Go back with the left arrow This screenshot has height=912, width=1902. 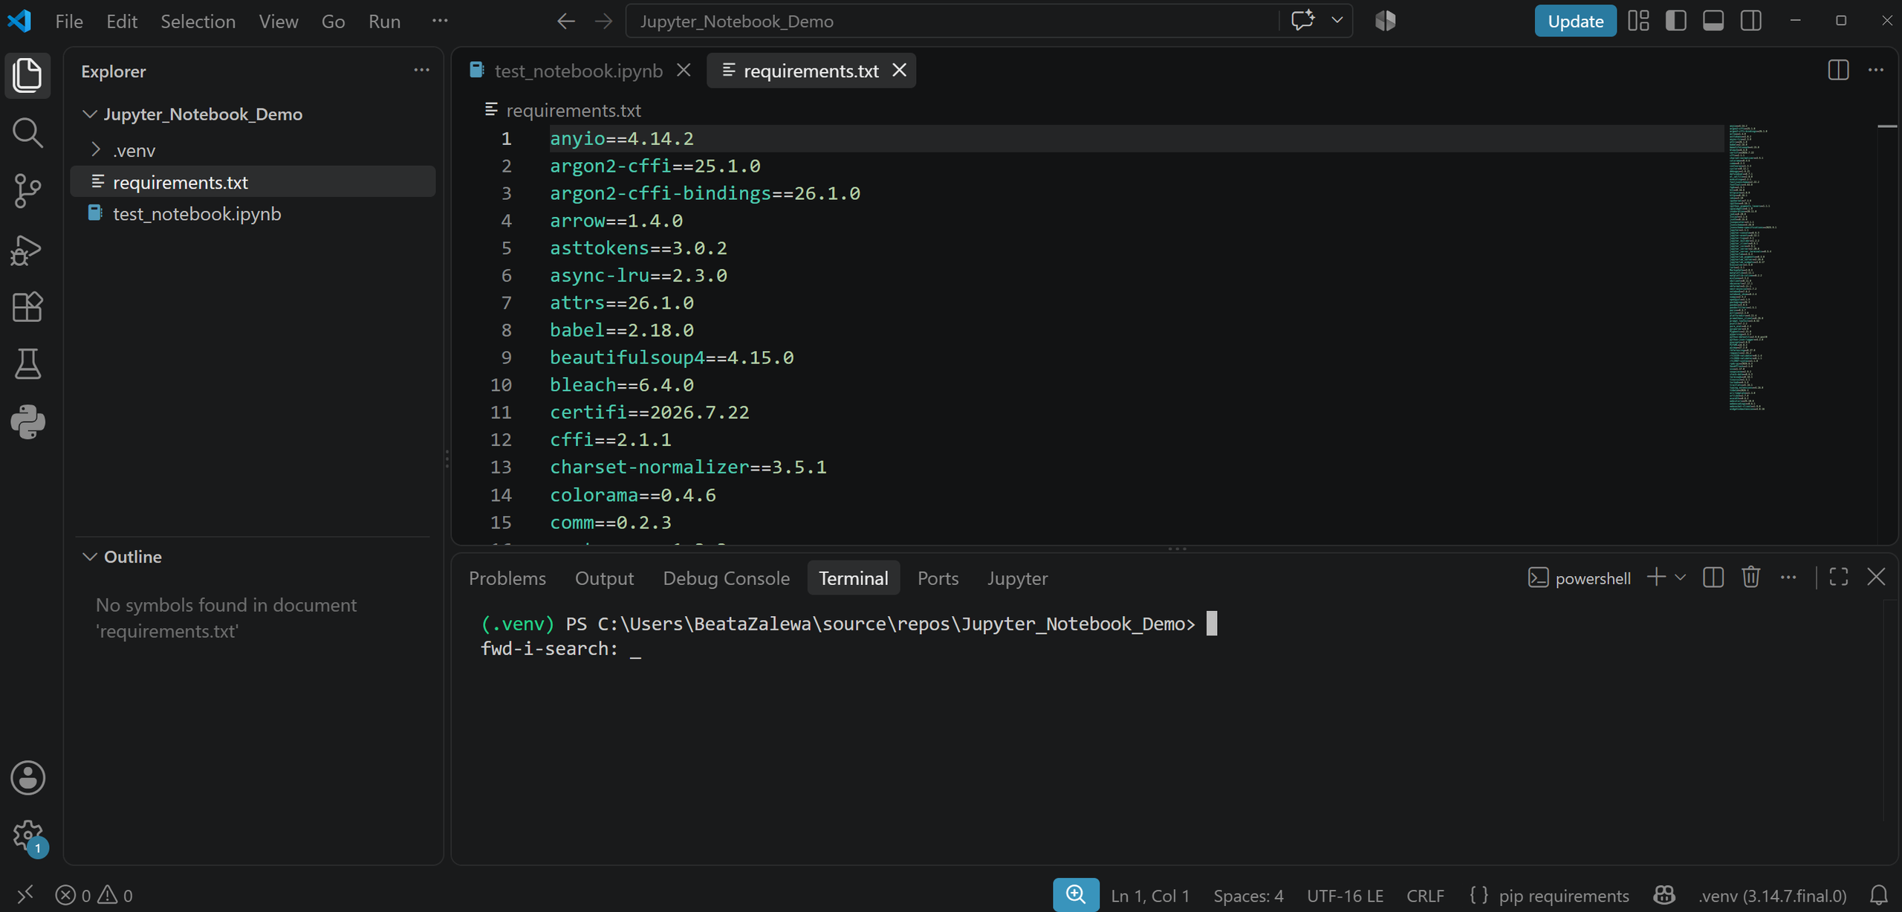566,21
